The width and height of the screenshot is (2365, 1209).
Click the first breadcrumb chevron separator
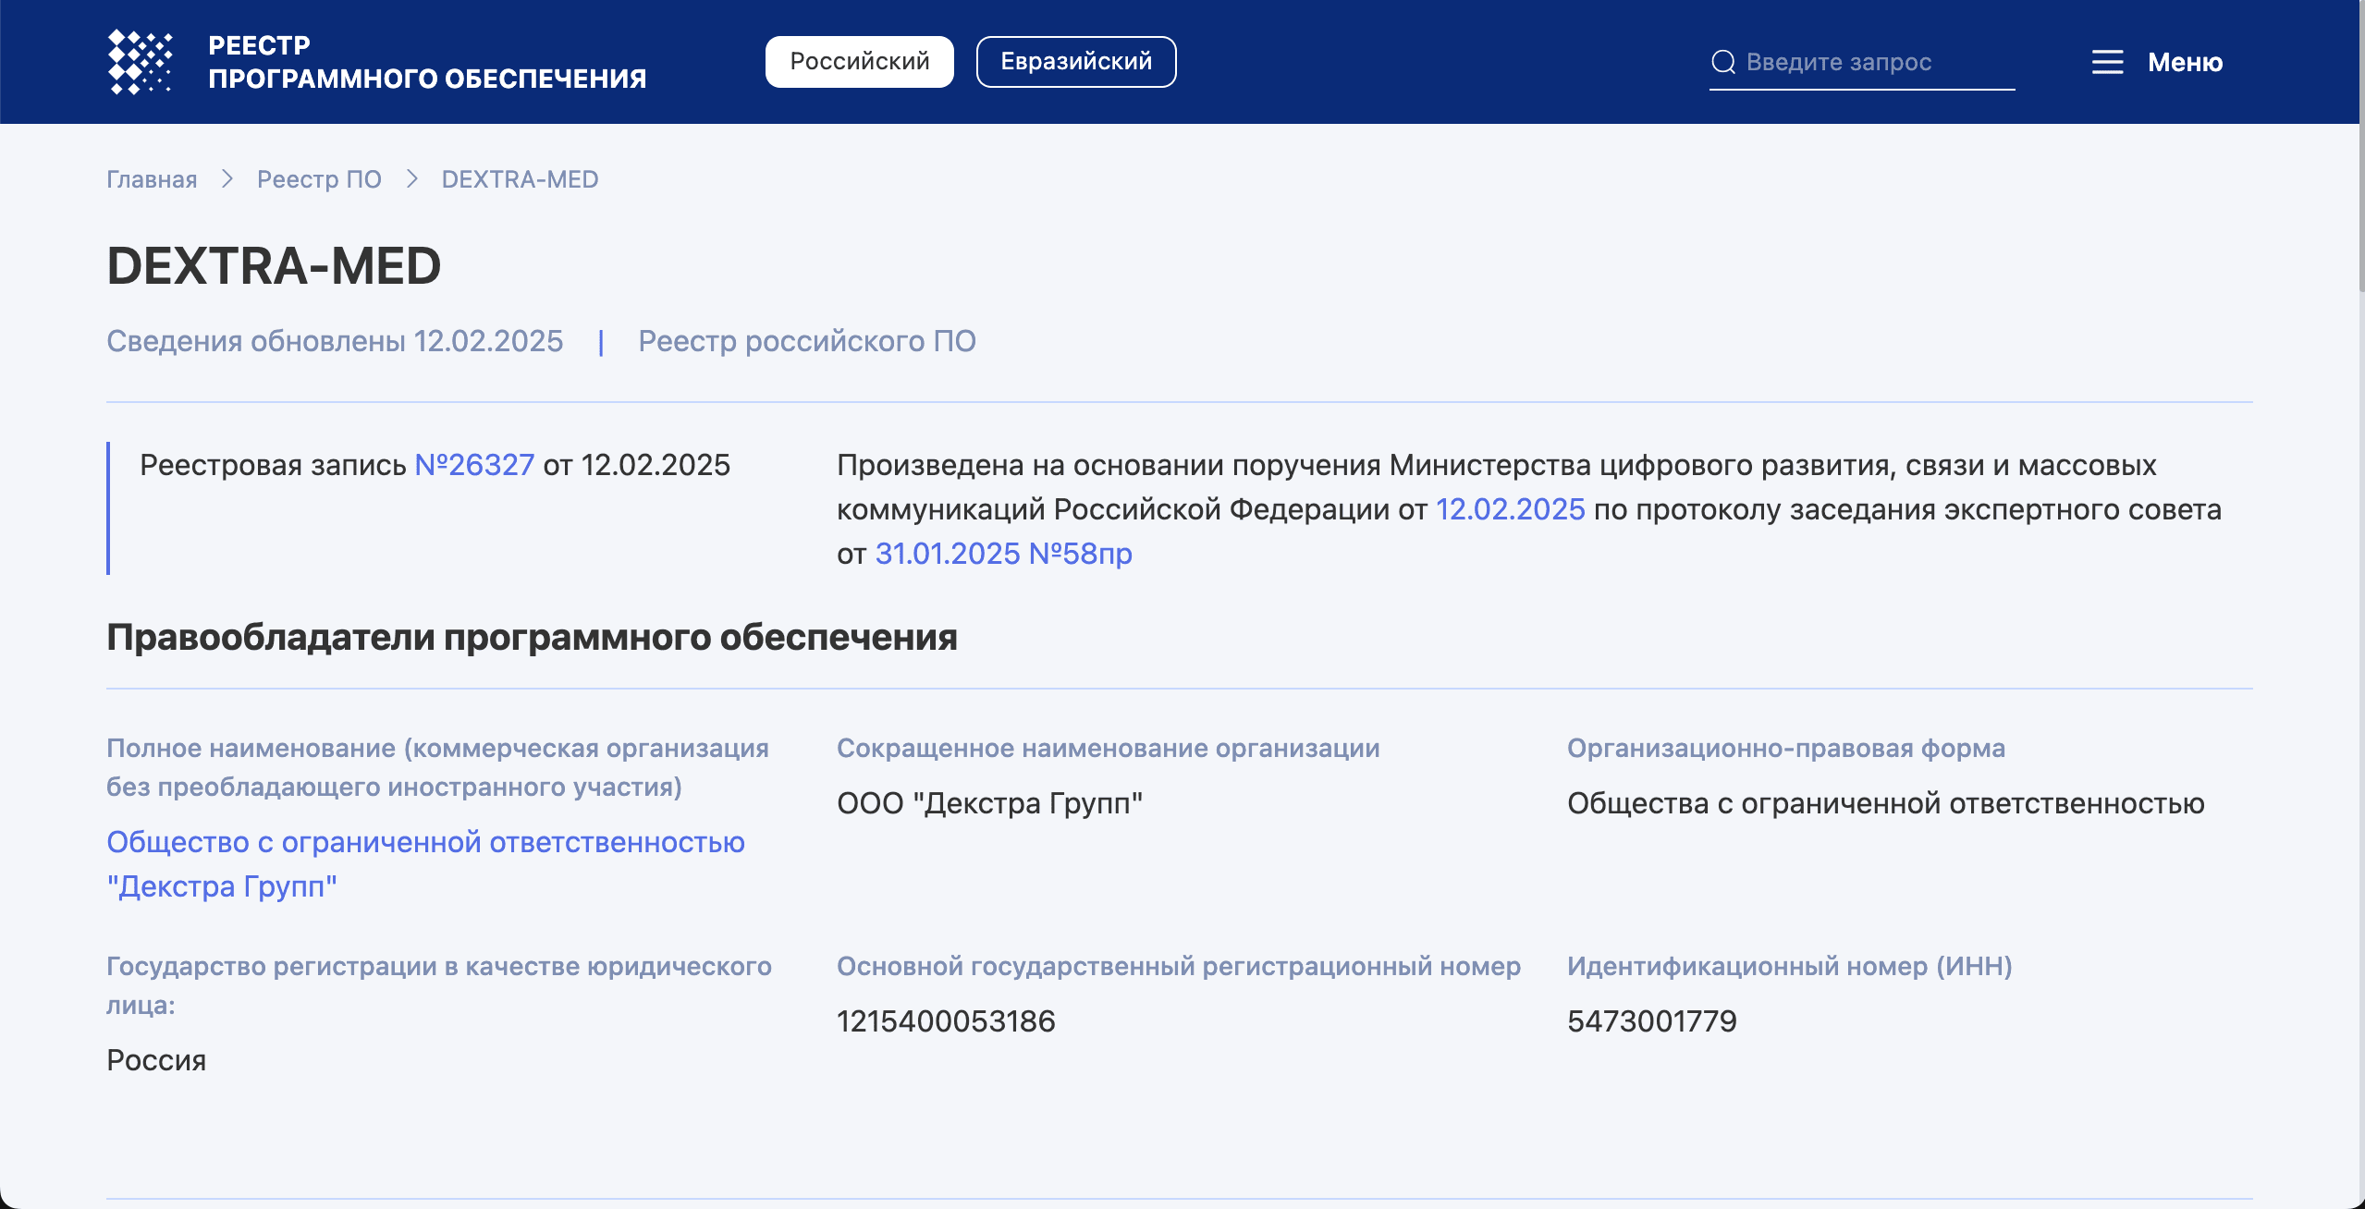click(227, 178)
